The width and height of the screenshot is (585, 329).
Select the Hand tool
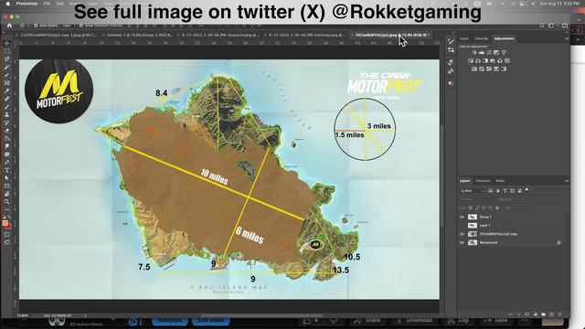click(6, 194)
